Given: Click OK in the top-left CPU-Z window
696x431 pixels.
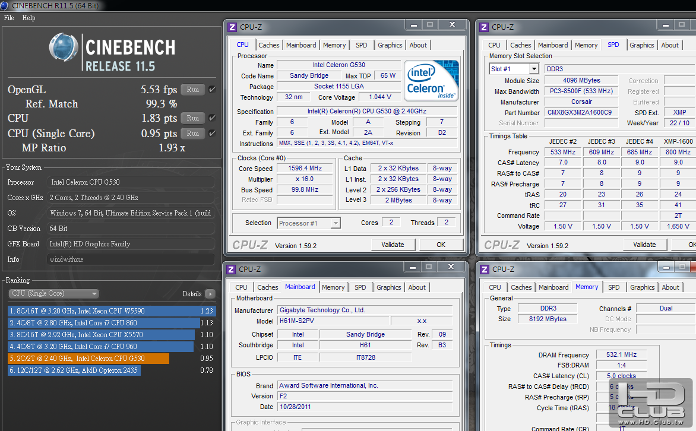Looking at the screenshot, I should click(x=441, y=245).
